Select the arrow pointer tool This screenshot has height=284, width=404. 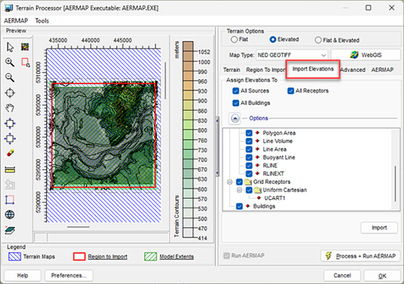click(x=10, y=47)
